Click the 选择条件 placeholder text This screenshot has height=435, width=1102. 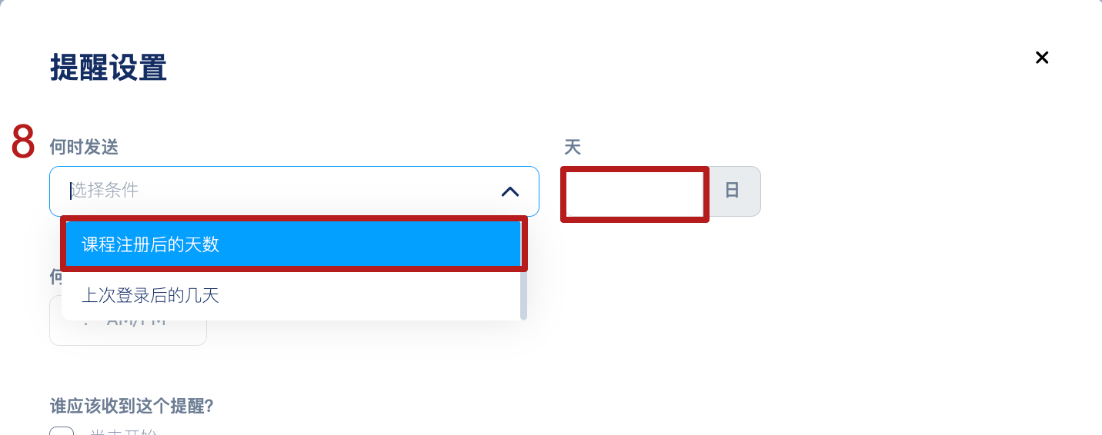point(105,191)
